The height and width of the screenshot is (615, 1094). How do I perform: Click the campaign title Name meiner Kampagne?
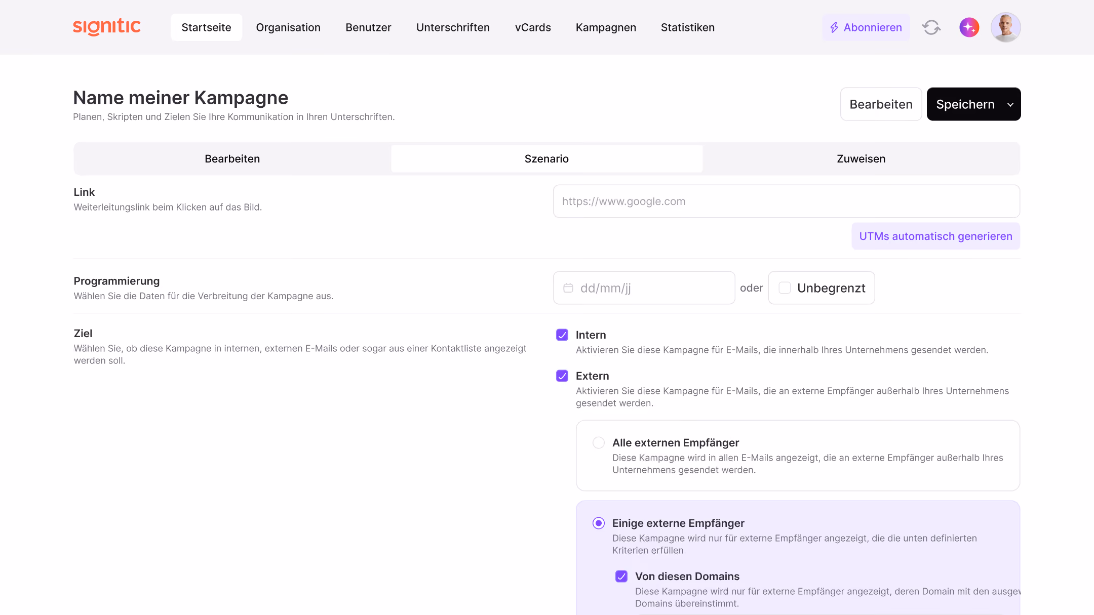(181, 97)
